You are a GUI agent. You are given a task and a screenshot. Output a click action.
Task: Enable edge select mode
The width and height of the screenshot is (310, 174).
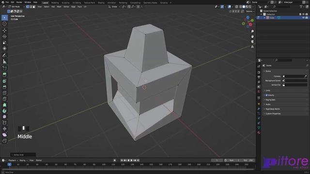[31, 7]
